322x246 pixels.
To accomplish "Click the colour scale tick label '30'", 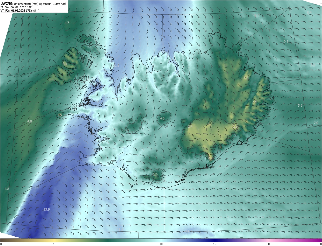I will [x=268, y=244].
